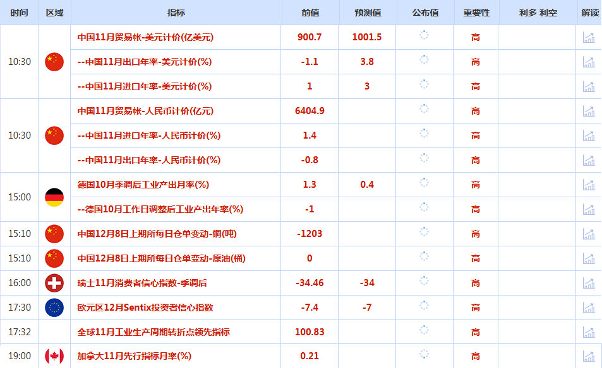Click the chart icon for 瑞士11月消费者信心指数 row
This screenshot has width=602, height=368.
tap(589, 283)
